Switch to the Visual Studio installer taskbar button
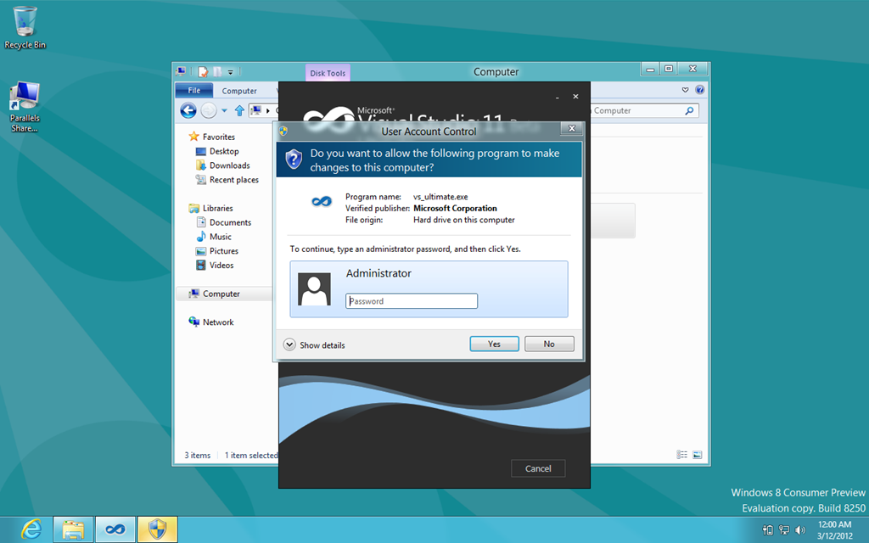 [x=115, y=529]
